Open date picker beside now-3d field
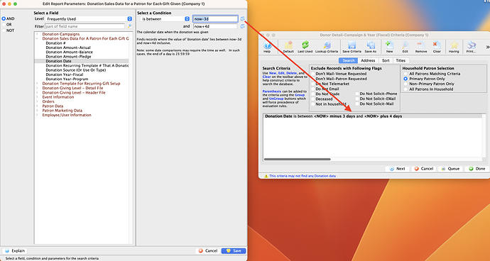 pos(242,18)
